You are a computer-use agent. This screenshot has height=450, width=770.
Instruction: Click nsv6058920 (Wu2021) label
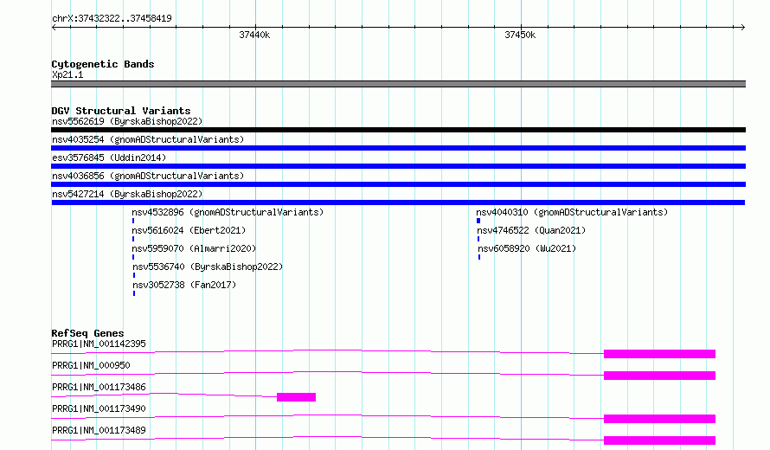coord(527,248)
